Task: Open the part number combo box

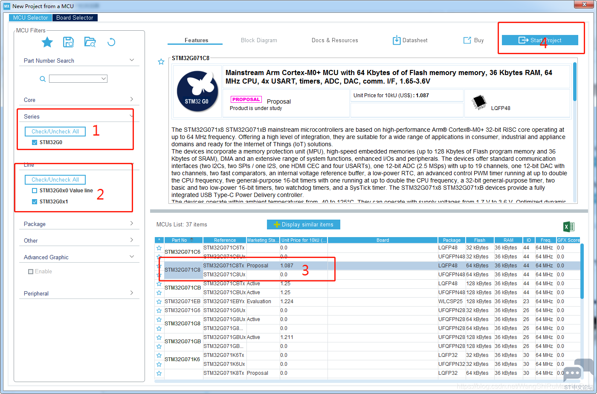Action: pos(103,79)
